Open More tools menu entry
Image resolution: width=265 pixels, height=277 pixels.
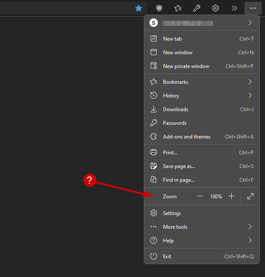point(202,227)
